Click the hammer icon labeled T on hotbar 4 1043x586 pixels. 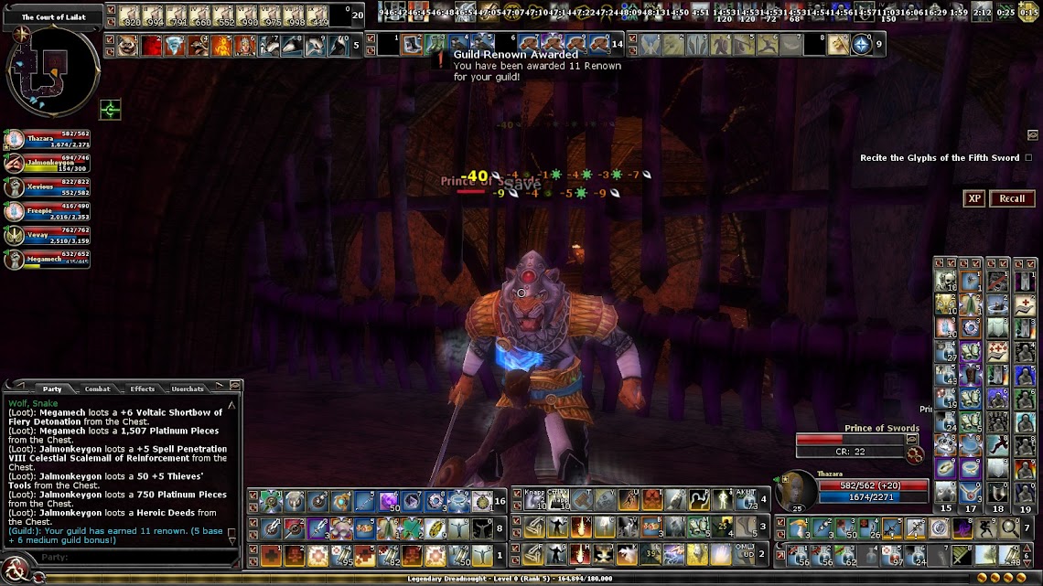tap(582, 500)
